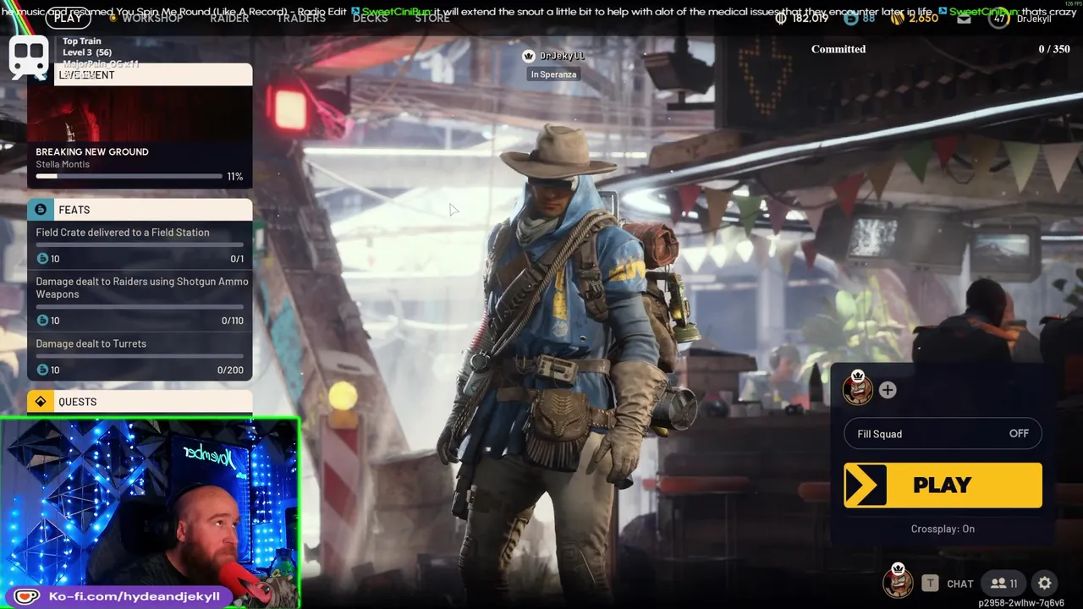Select the Field Crate delivered to a Field Station feat
Screen dimensions: 1083x609
[x=140, y=244]
